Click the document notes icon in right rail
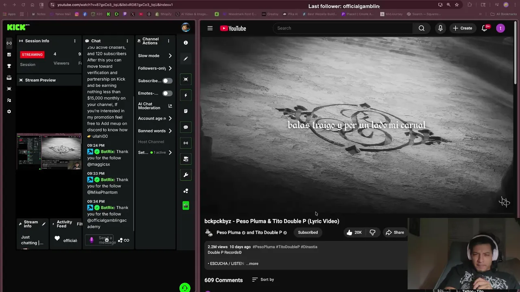 coord(186,111)
